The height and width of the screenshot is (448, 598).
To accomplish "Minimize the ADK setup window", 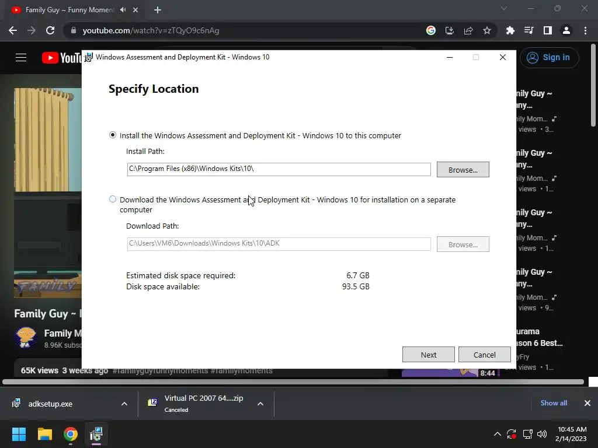I will click(x=450, y=57).
